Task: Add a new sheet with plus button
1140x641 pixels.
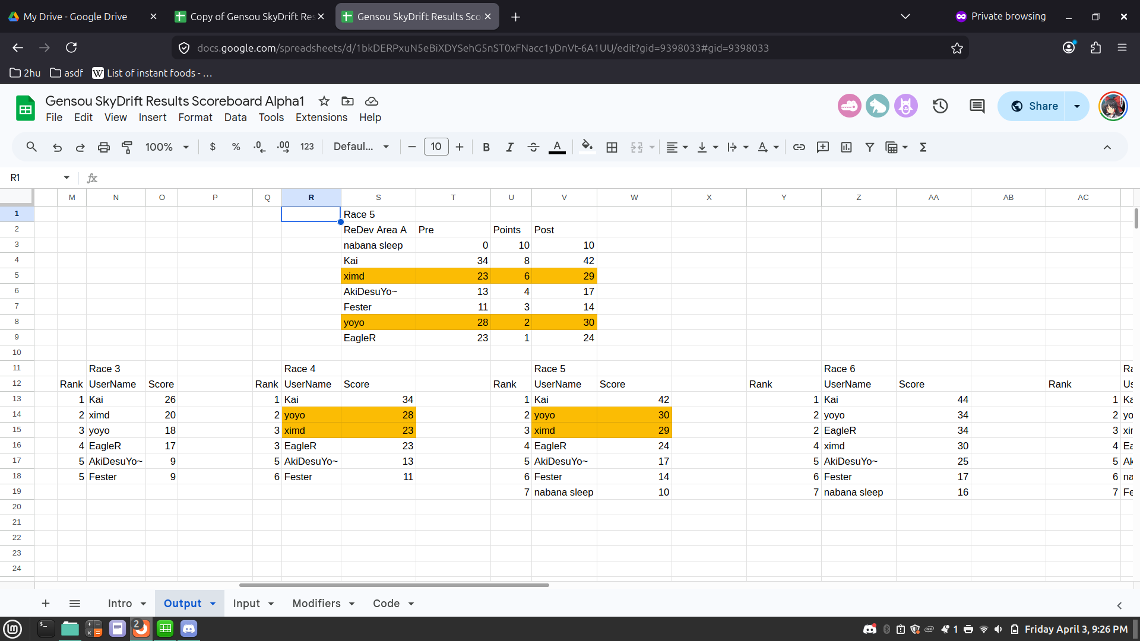Action: pos(46,604)
